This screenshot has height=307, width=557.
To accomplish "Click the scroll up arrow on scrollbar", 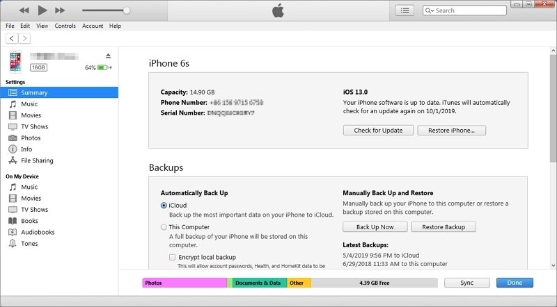I will (x=553, y=51).
